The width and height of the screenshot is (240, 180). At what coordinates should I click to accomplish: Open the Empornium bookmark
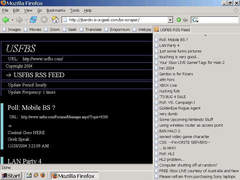pos(117,29)
